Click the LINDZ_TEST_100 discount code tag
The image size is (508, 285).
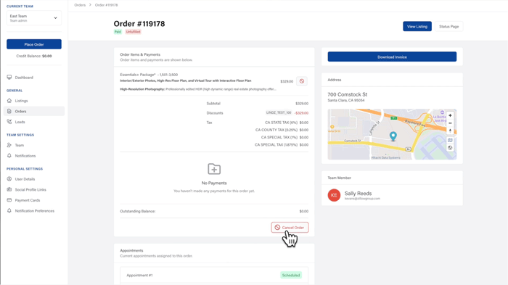click(x=279, y=112)
